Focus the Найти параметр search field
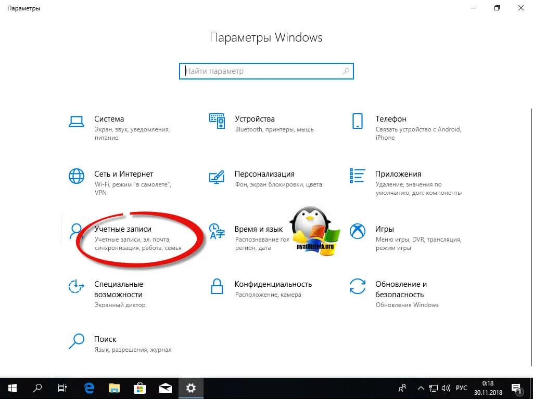The image size is (533, 399). (x=266, y=71)
